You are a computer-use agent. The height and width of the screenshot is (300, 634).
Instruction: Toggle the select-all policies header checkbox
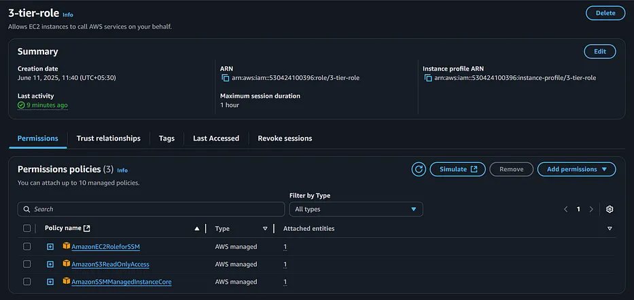click(27, 229)
